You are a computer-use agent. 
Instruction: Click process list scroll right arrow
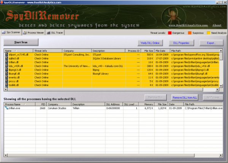pyautogui.click(x=221, y=155)
